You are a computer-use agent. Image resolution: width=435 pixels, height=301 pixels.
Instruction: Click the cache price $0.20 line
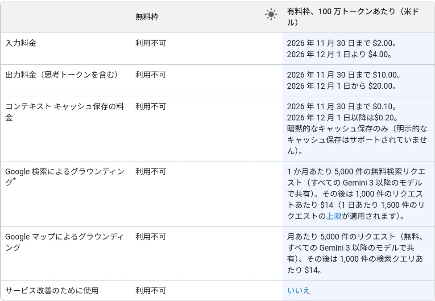343,118
